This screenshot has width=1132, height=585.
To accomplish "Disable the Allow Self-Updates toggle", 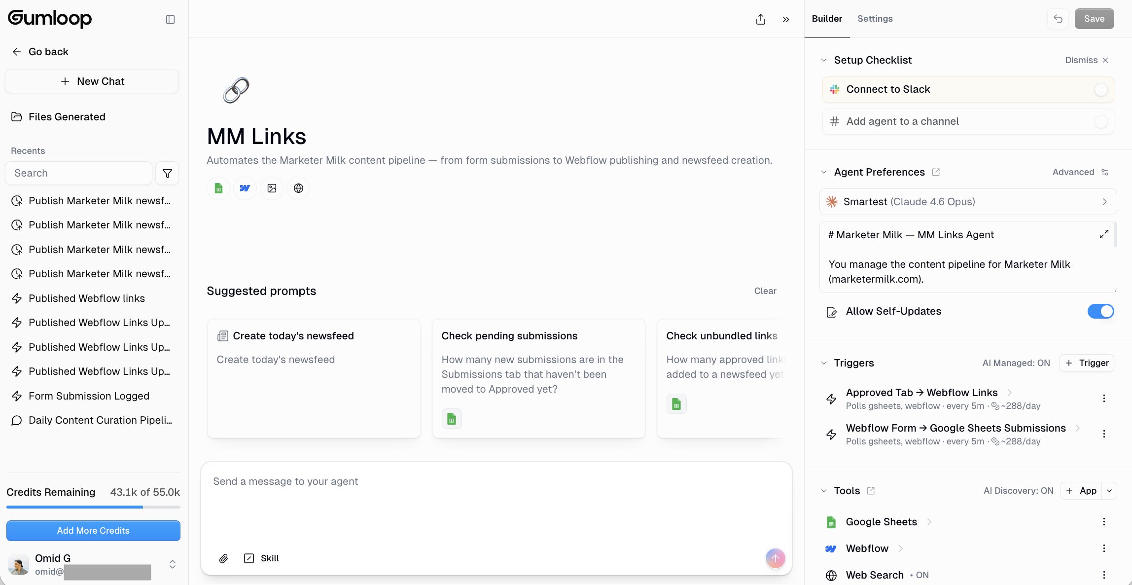I will [1100, 311].
